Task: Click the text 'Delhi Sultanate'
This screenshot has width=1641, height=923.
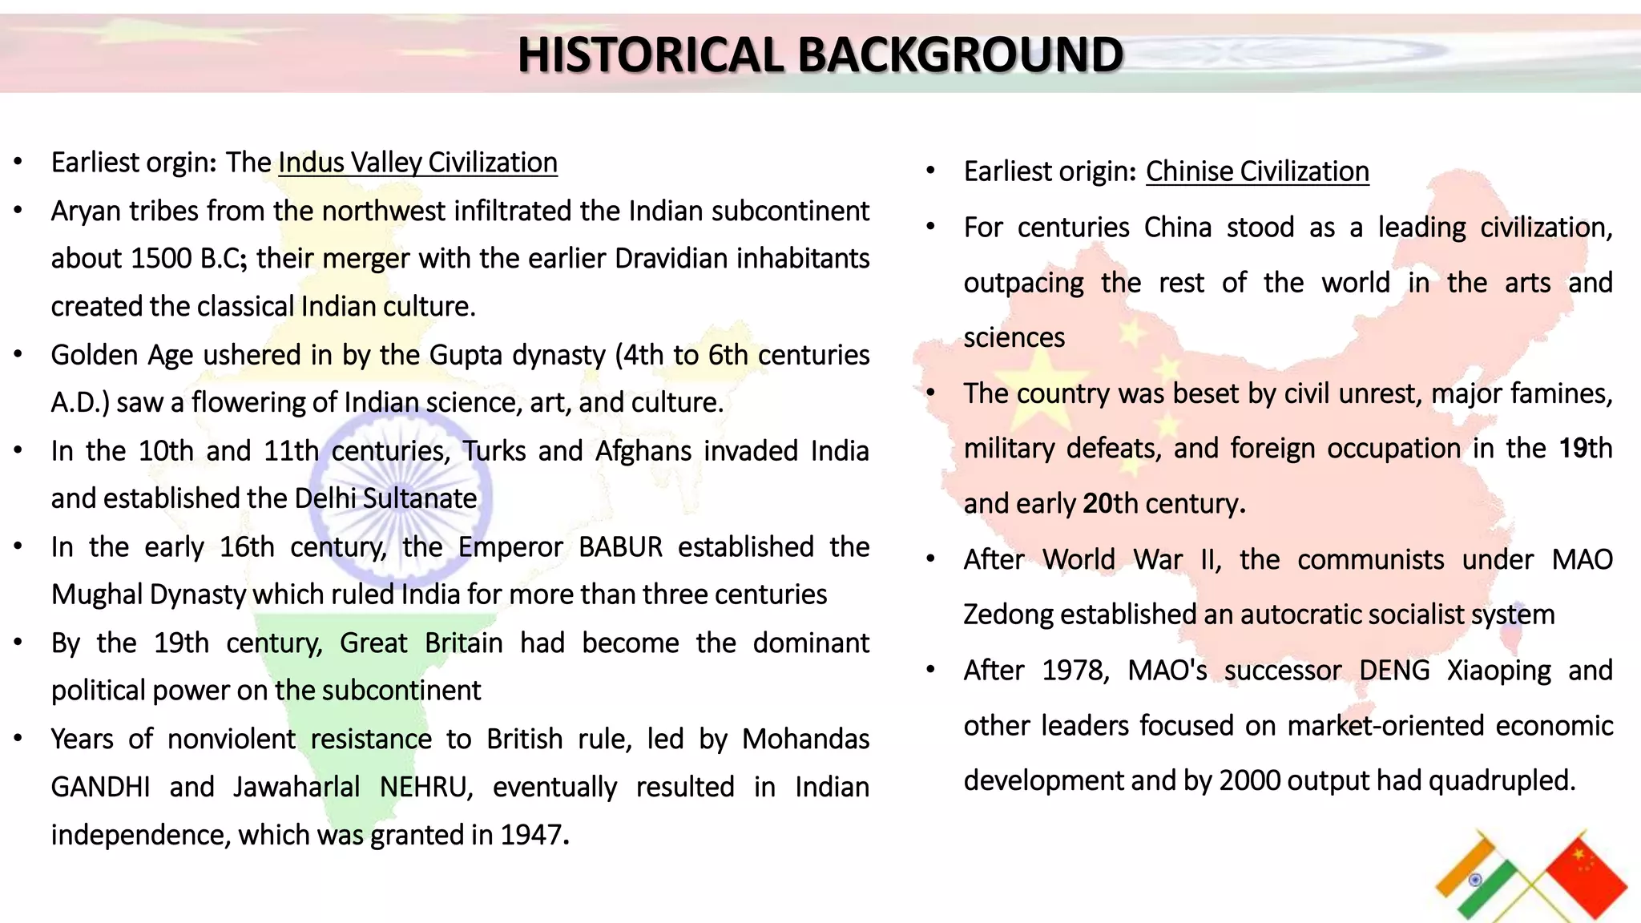Action: click(385, 498)
